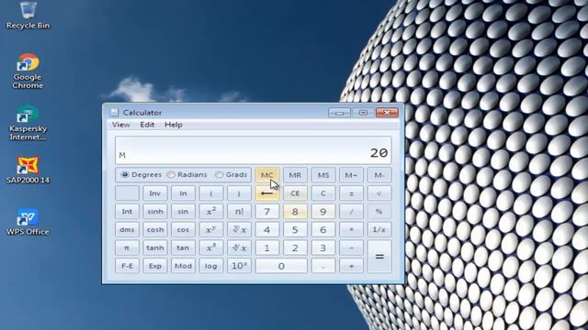Click the Mod key
Screen dimensions: 588x330
(183, 266)
